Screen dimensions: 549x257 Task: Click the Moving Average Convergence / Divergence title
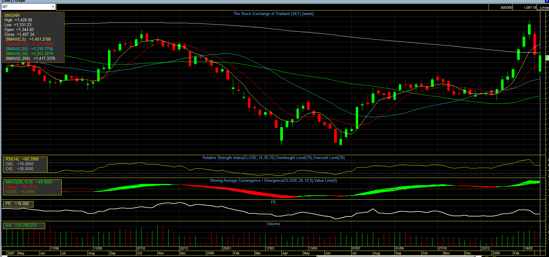tap(273, 181)
